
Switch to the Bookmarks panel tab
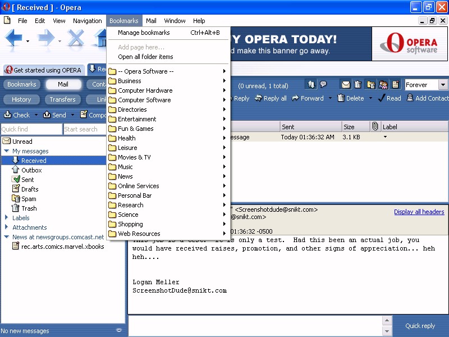point(22,84)
